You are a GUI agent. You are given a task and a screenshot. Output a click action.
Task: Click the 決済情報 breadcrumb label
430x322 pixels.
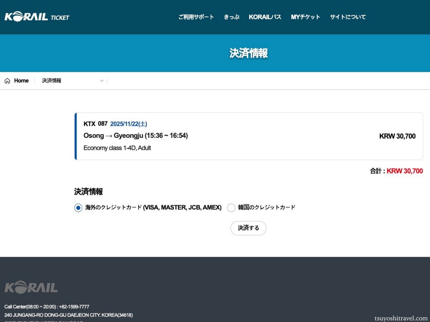click(52, 81)
